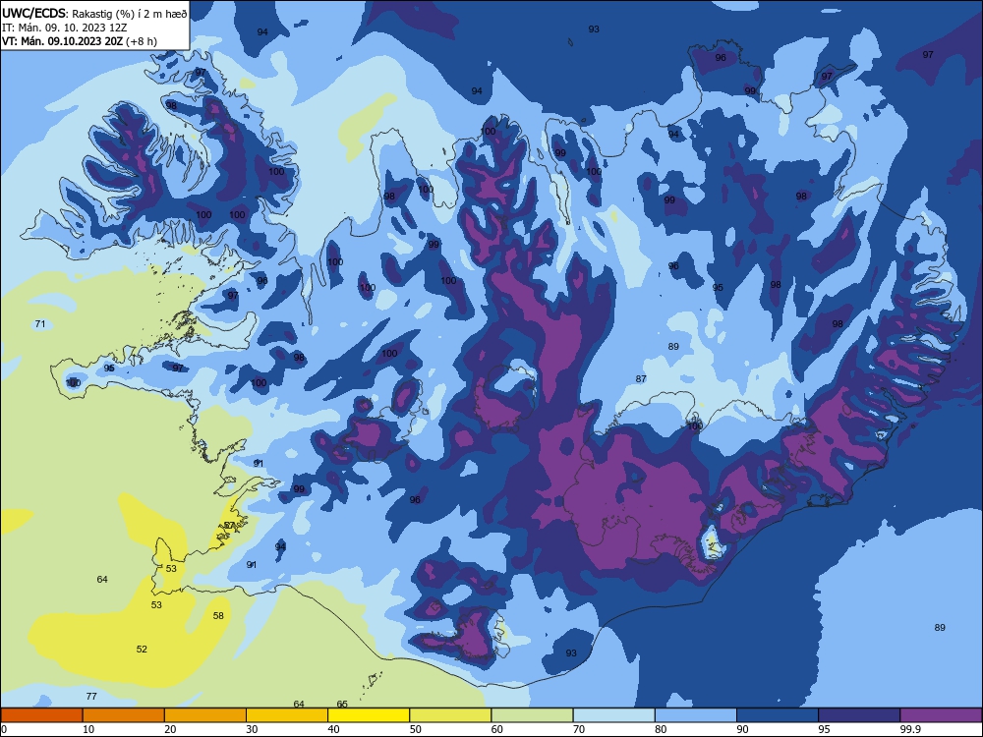Click the '60' legend tick label

pos(497,729)
